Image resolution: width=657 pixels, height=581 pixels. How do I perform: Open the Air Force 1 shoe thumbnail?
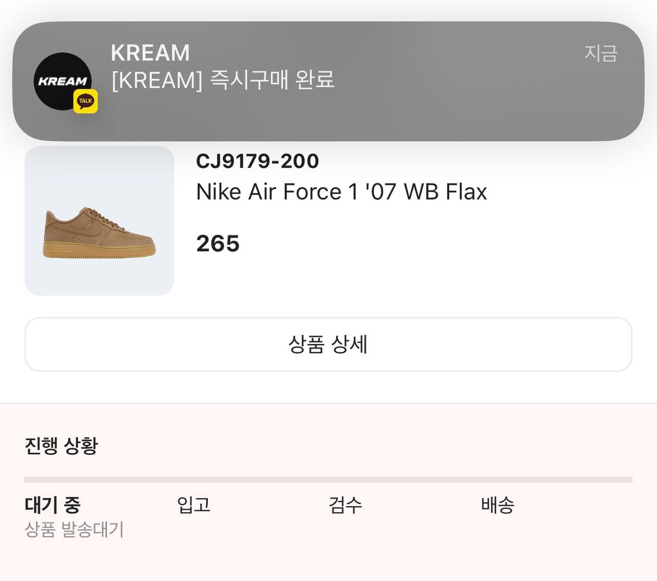point(99,221)
